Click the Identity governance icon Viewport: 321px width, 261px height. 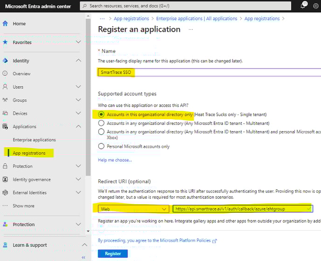pyautogui.click(x=5, y=179)
